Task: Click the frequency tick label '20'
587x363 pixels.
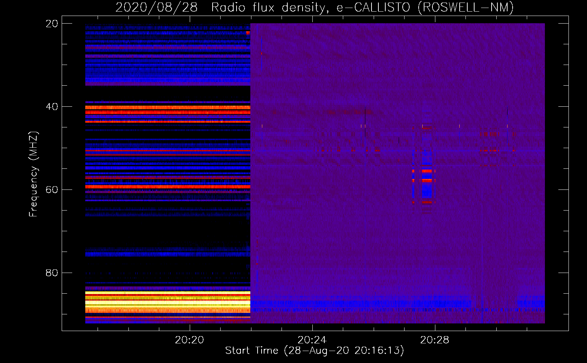Action: click(52, 24)
